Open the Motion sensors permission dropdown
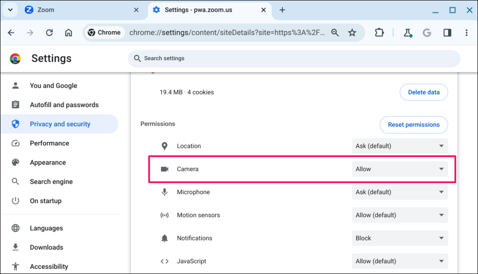This screenshot has height=274, width=478. [400, 215]
